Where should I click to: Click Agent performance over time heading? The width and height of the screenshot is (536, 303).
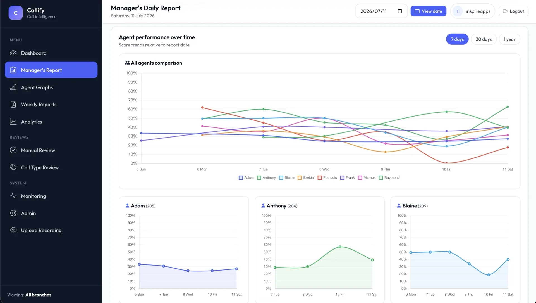(157, 37)
